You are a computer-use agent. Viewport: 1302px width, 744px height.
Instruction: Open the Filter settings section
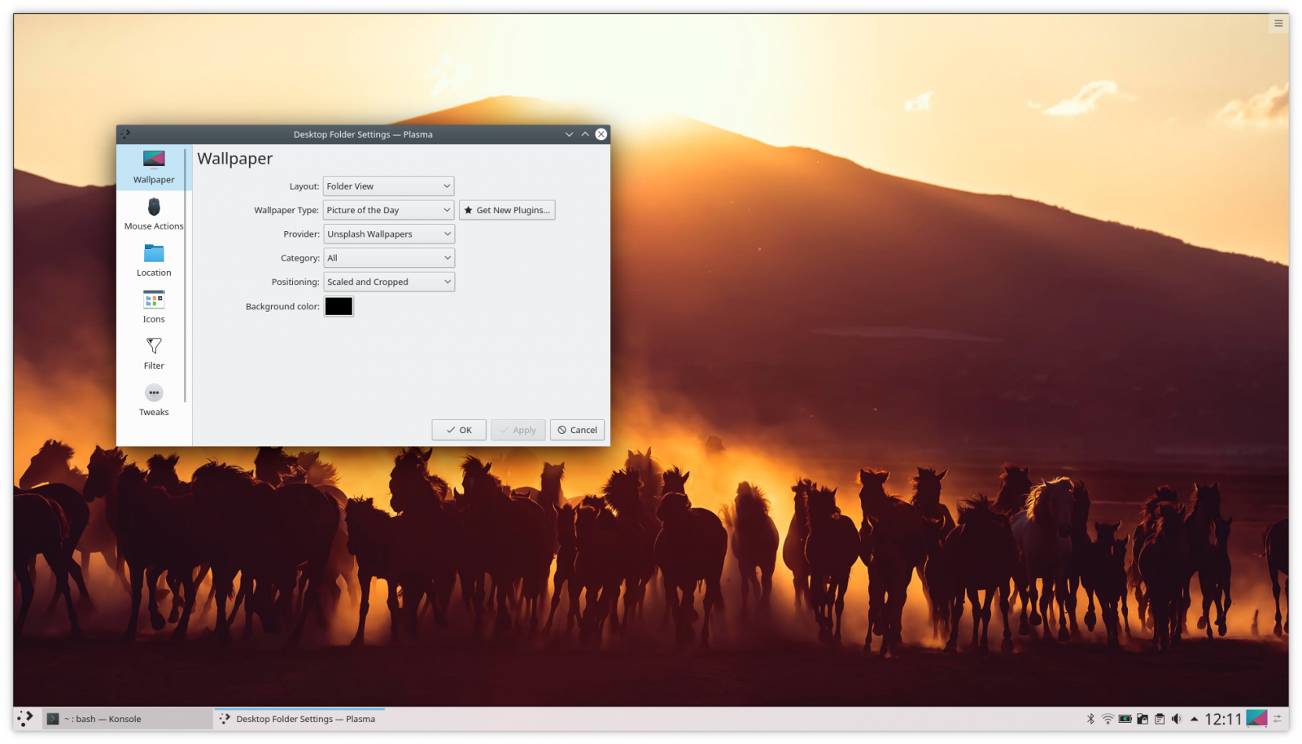pos(153,353)
